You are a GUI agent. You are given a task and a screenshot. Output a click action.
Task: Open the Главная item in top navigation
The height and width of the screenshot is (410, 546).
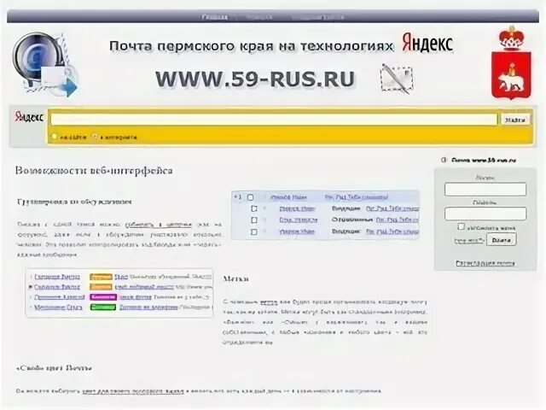[x=215, y=17]
